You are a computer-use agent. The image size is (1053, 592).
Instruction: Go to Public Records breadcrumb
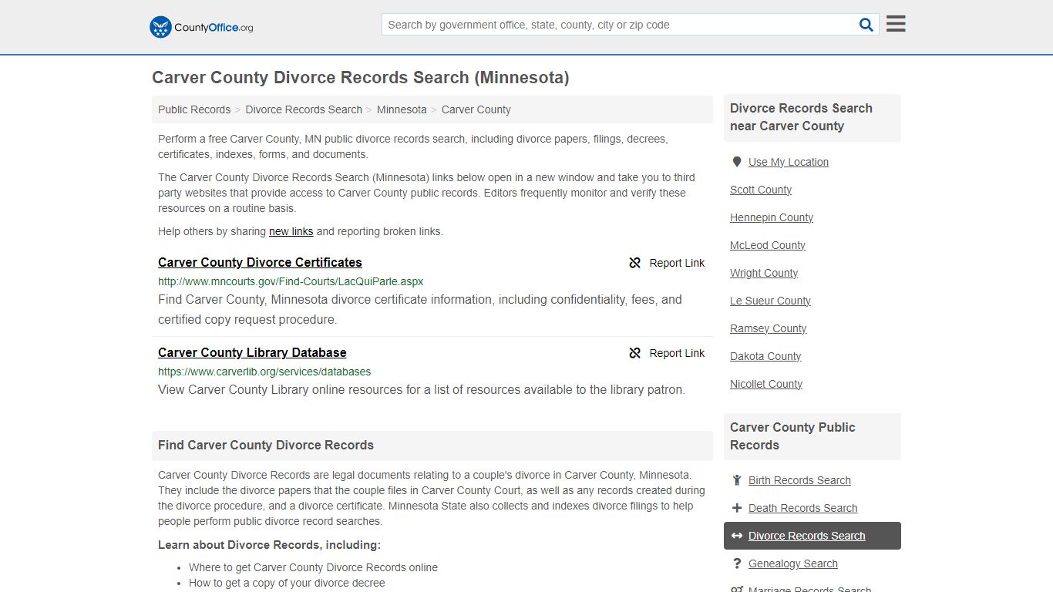[x=194, y=109]
